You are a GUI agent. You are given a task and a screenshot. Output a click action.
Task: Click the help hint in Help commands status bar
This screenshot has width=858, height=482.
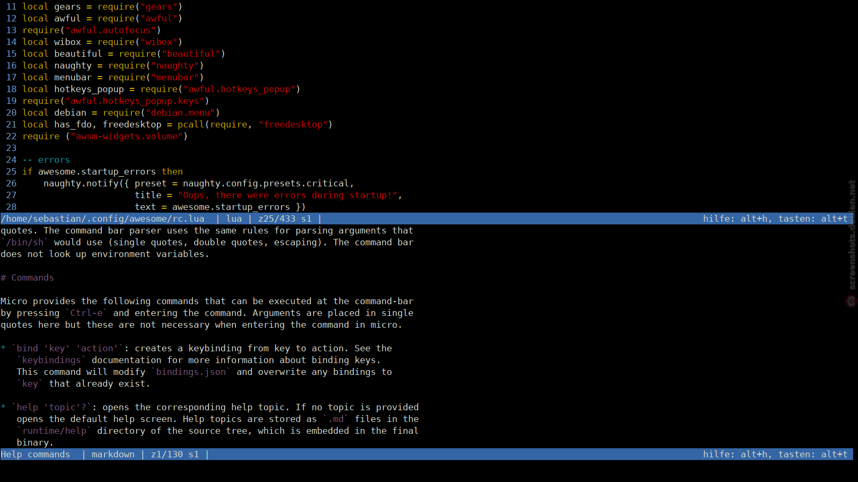[775, 454]
